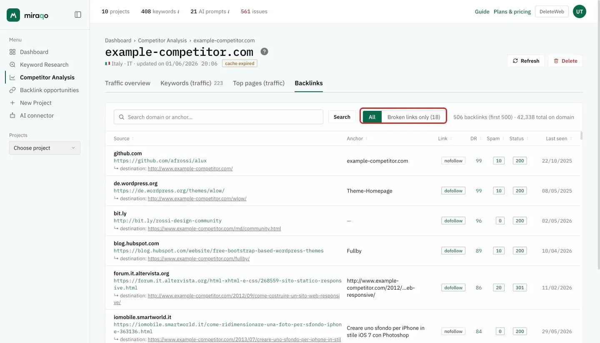
Task: Click the Refresh button
Action: [526, 61]
